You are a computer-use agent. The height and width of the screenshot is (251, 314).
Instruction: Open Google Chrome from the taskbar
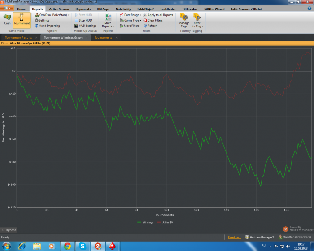tap(67, 246)
